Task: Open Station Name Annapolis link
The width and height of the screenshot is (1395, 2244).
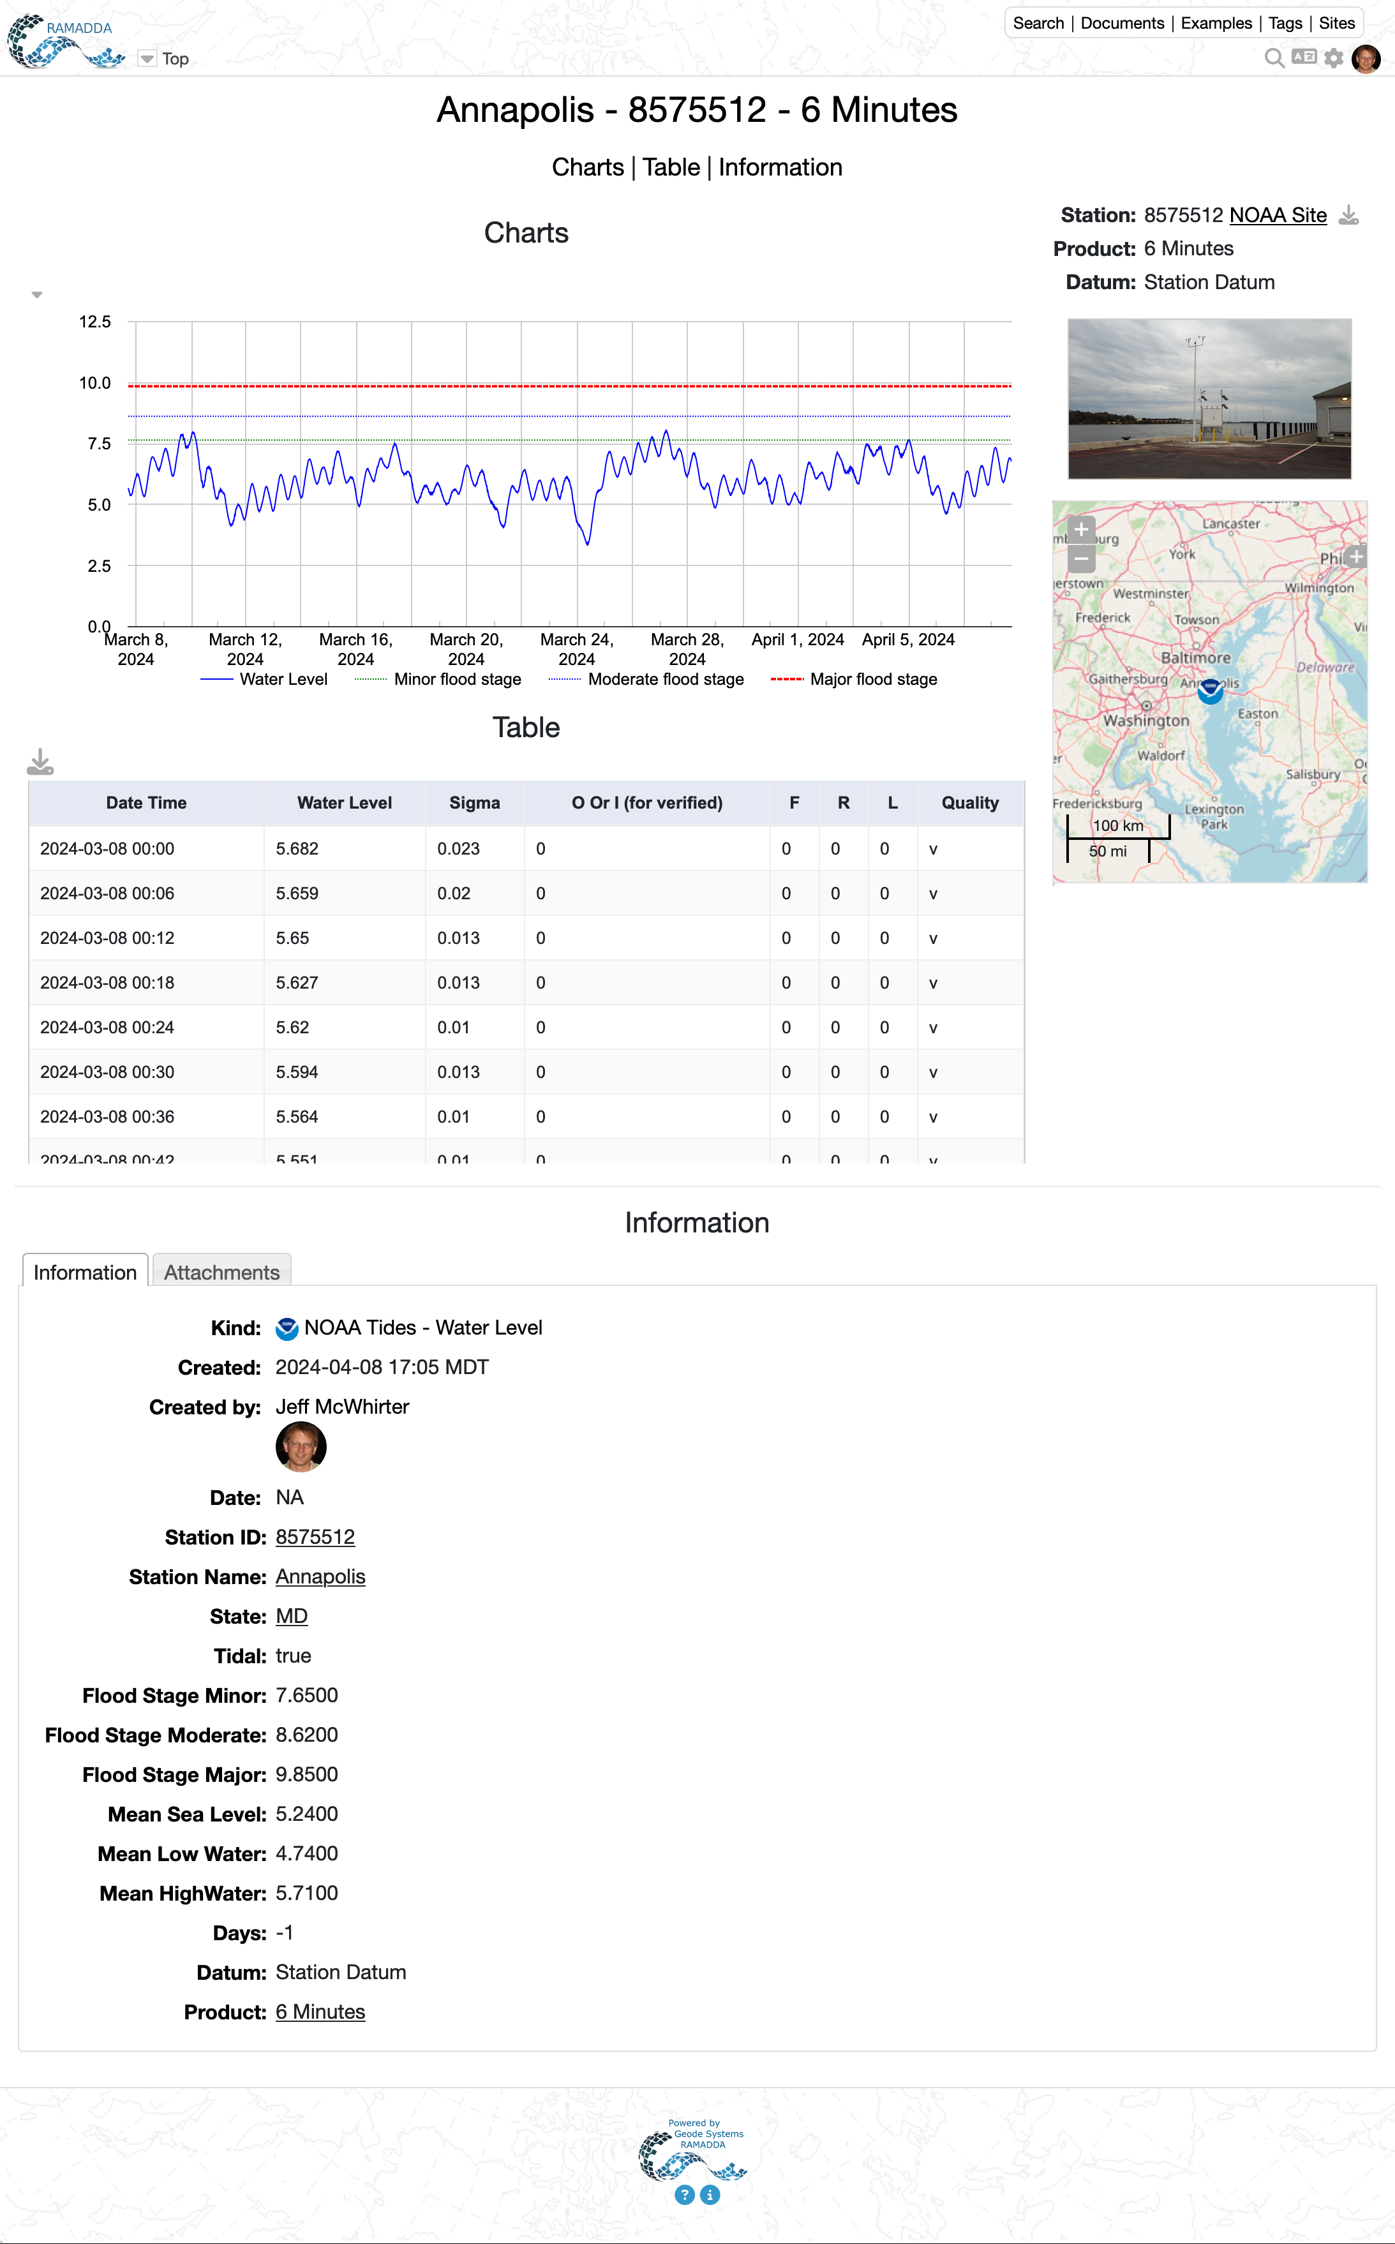Action: [320, 1577]
